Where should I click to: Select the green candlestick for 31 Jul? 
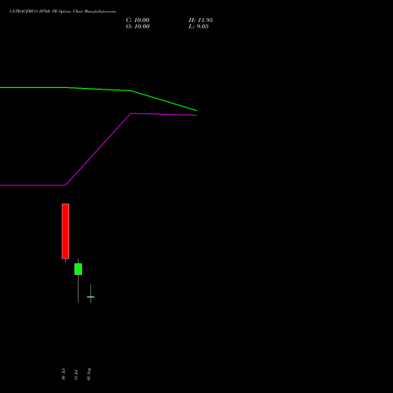click(x=78, y=269)
